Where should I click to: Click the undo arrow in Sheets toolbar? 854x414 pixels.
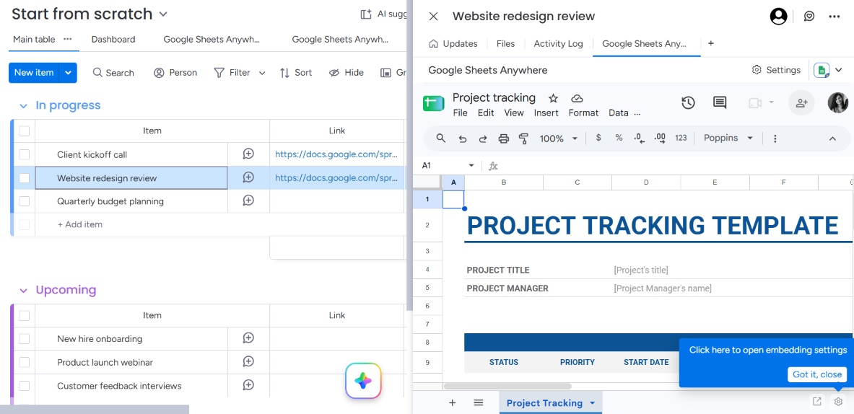pos(463,138)
